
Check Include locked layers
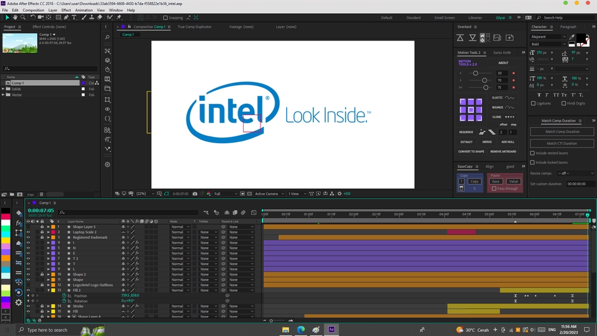pos(532,162)
